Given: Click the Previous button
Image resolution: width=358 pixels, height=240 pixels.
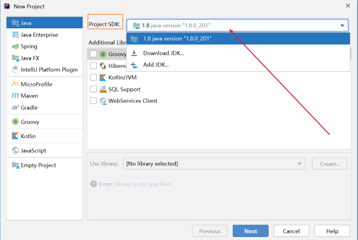Looking at the screenshot, I should 210,231.
